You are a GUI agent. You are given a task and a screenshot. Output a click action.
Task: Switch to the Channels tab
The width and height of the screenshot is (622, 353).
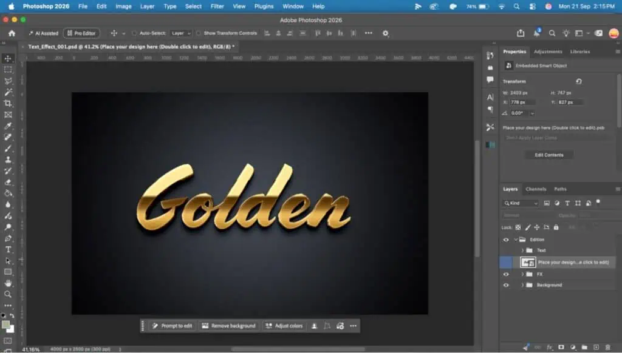coord(536,189)
